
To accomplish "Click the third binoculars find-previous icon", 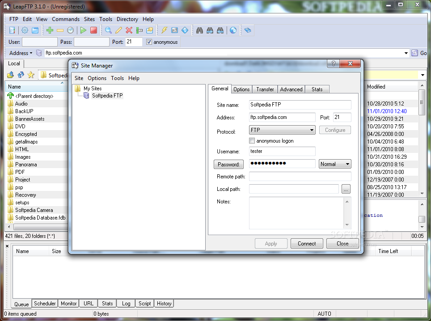I will click(220, 30).
